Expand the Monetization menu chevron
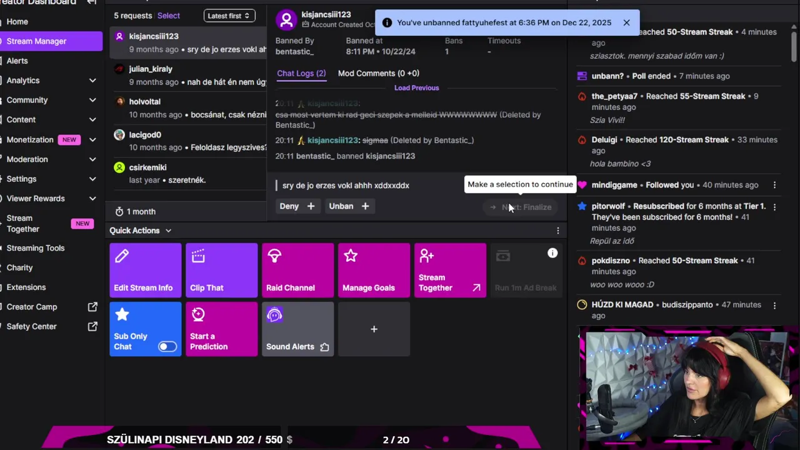800x450 pixels. point(92,140)
